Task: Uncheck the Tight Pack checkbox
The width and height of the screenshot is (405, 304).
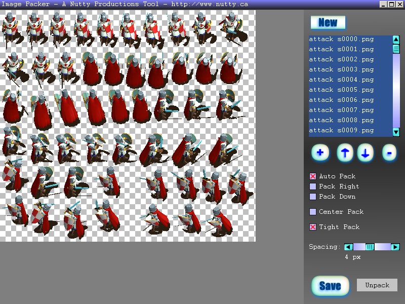Action: (313, 227)
